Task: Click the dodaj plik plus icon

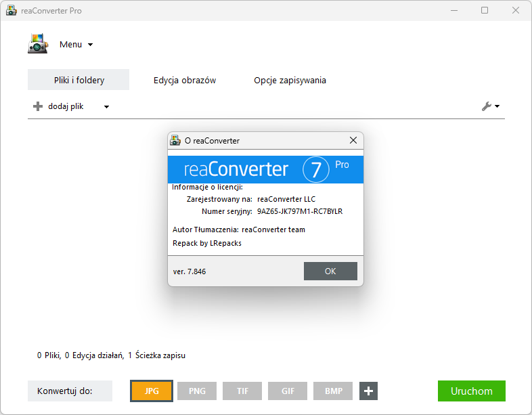Action: (x=38, y=106)
